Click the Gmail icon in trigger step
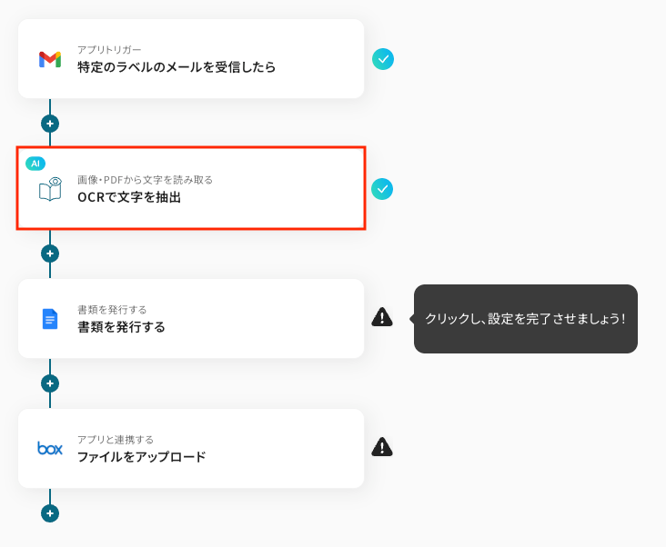666x547 pixels. 50,59
